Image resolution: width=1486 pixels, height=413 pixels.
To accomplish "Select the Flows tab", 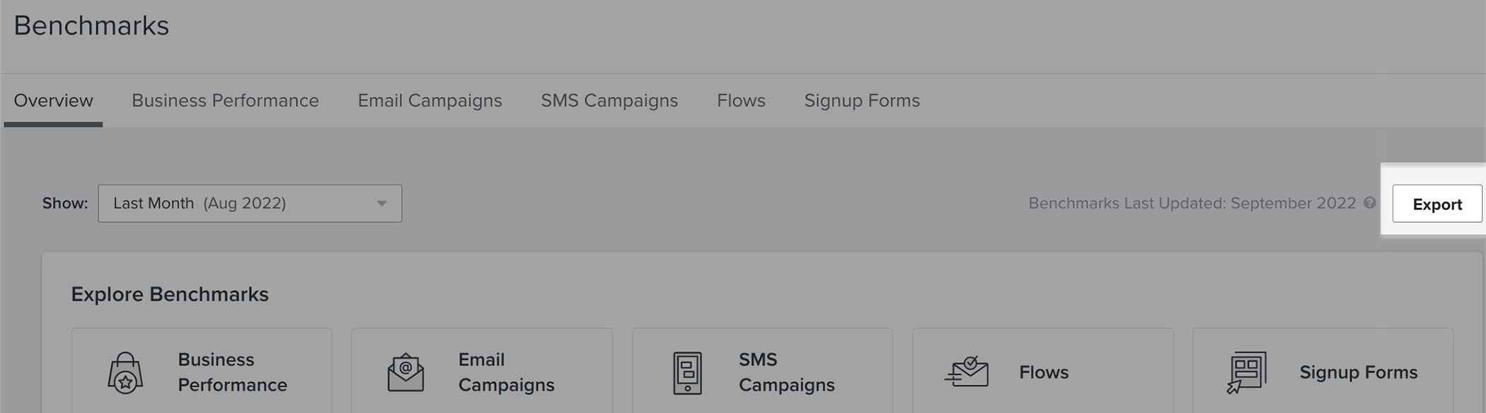I will pos(740,100).
